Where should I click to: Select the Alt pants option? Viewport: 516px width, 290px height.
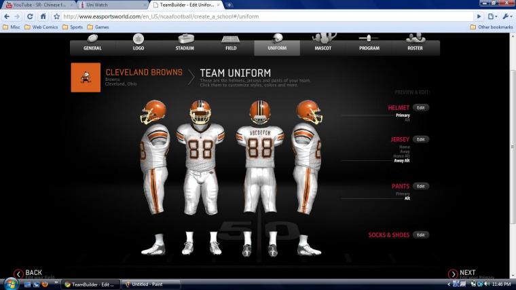[x=407, y=198]
